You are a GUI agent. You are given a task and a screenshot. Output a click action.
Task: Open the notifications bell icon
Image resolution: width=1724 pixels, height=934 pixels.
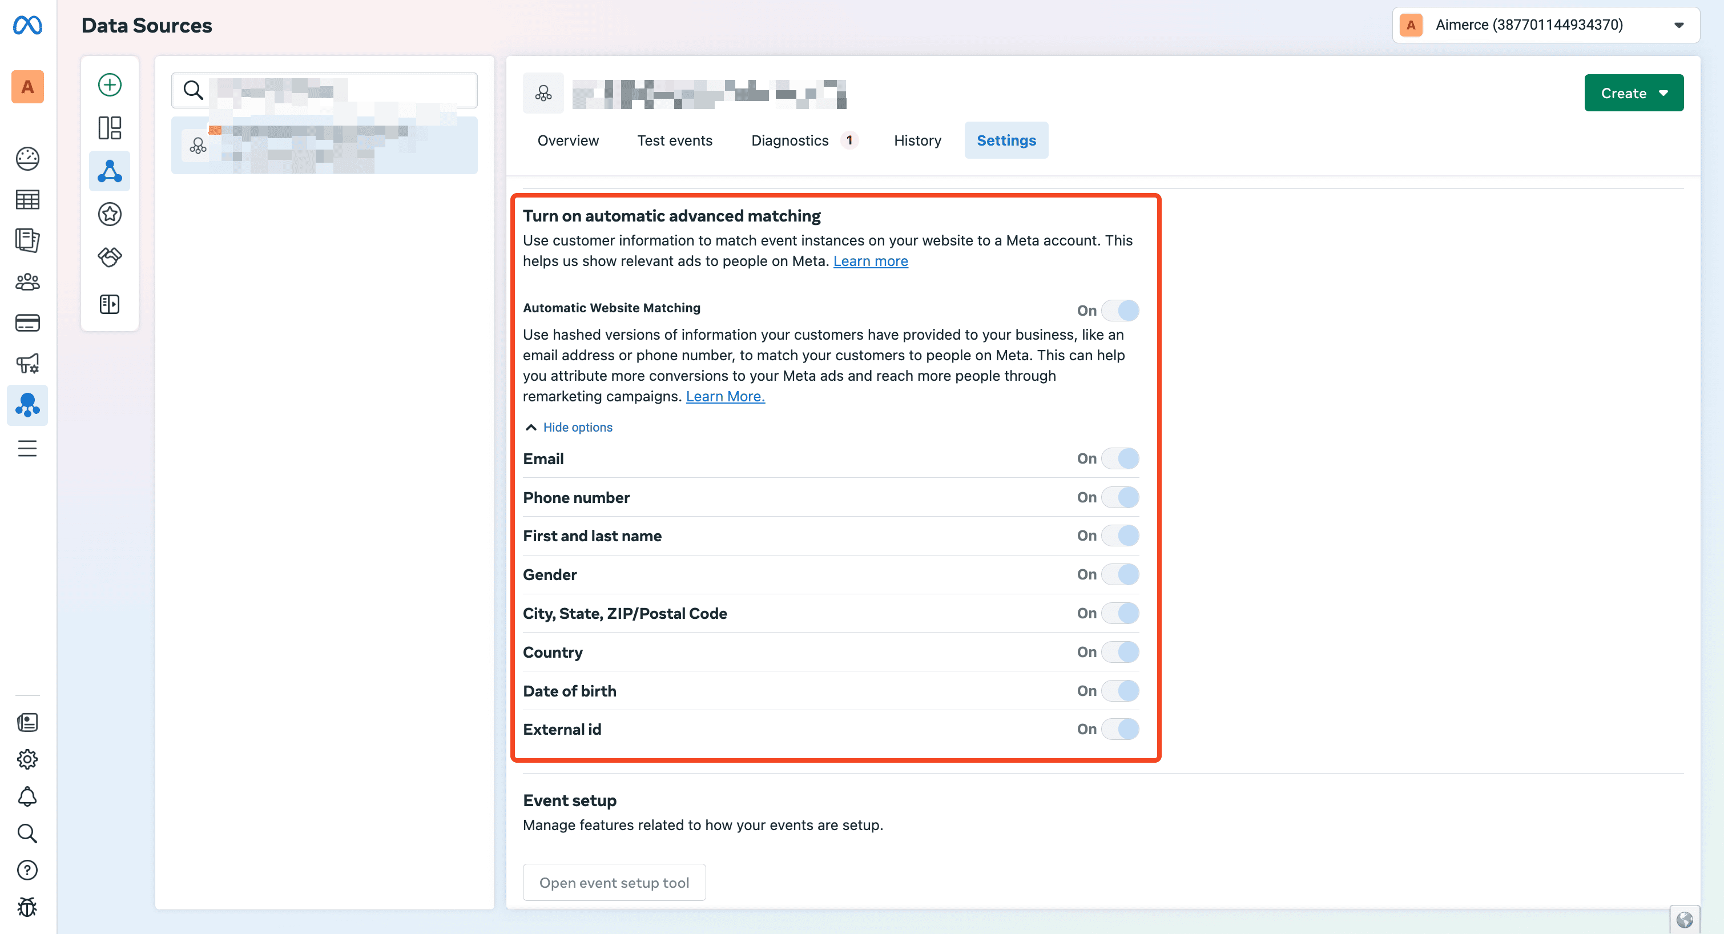pyautogui.click(x=27, y=796)
